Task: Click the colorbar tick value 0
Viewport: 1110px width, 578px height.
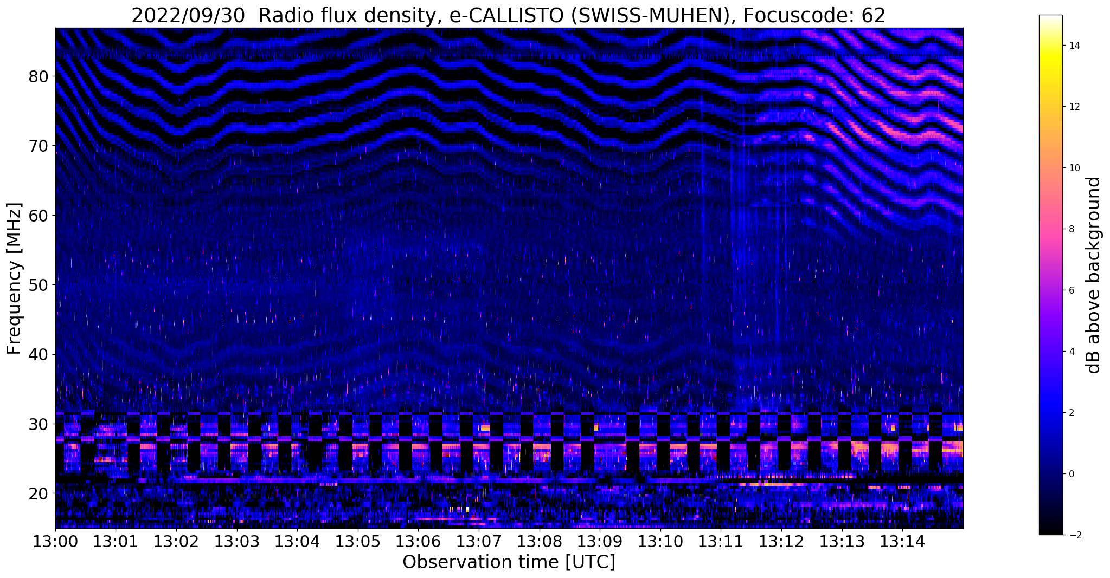Action: click(x=1071, y=474)
